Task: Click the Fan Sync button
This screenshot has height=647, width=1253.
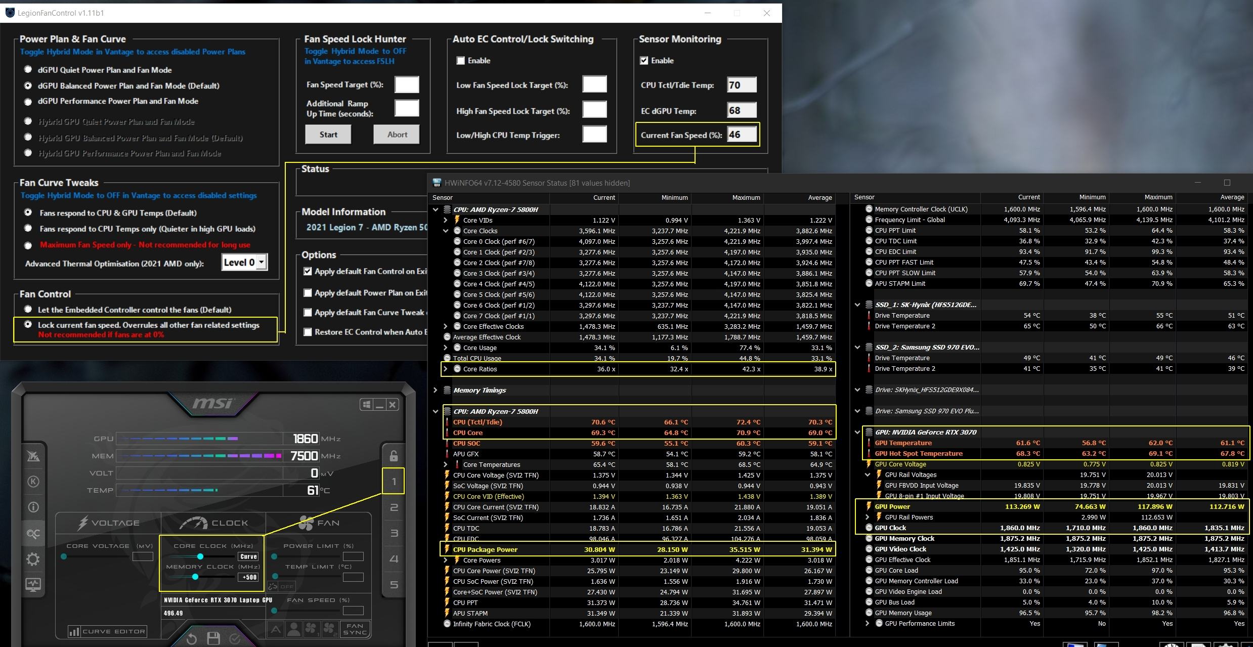Action: tap(355, 629)
